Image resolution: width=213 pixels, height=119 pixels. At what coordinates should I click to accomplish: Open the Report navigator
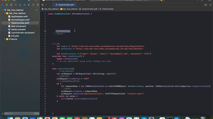tap(38, 5)
